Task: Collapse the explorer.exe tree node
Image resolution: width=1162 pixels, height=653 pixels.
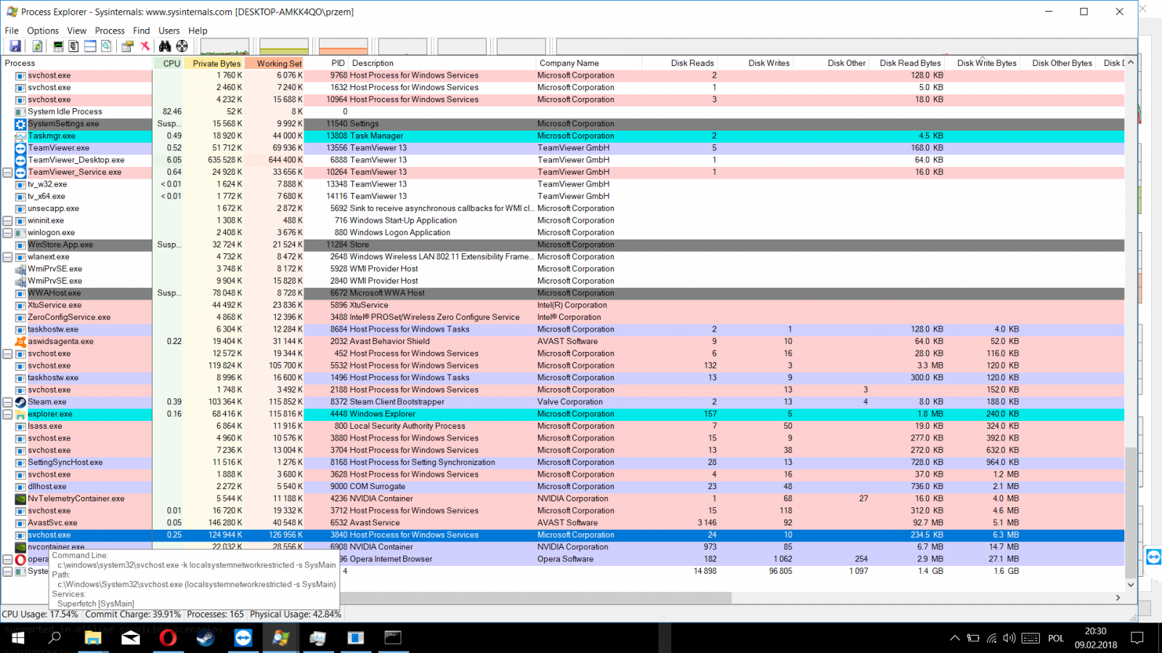Action: click(7, 414)
